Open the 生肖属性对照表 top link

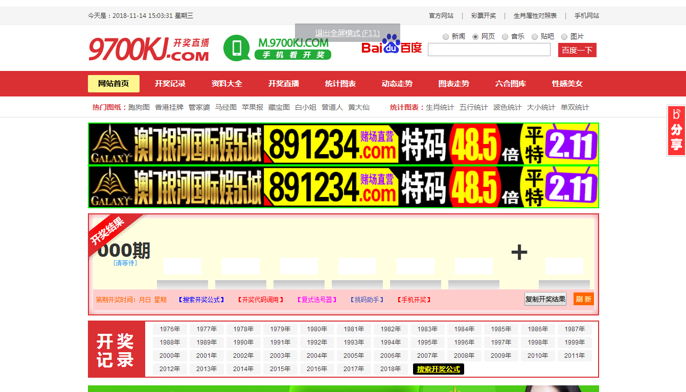(535, 16)
